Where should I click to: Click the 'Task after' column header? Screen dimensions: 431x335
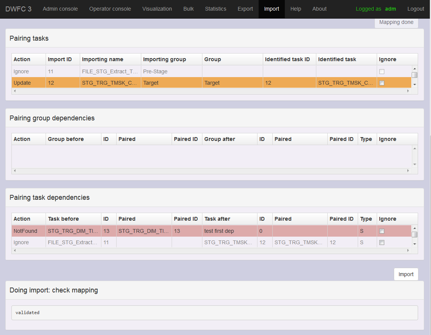pyautogui.click(x=229, y=219)
